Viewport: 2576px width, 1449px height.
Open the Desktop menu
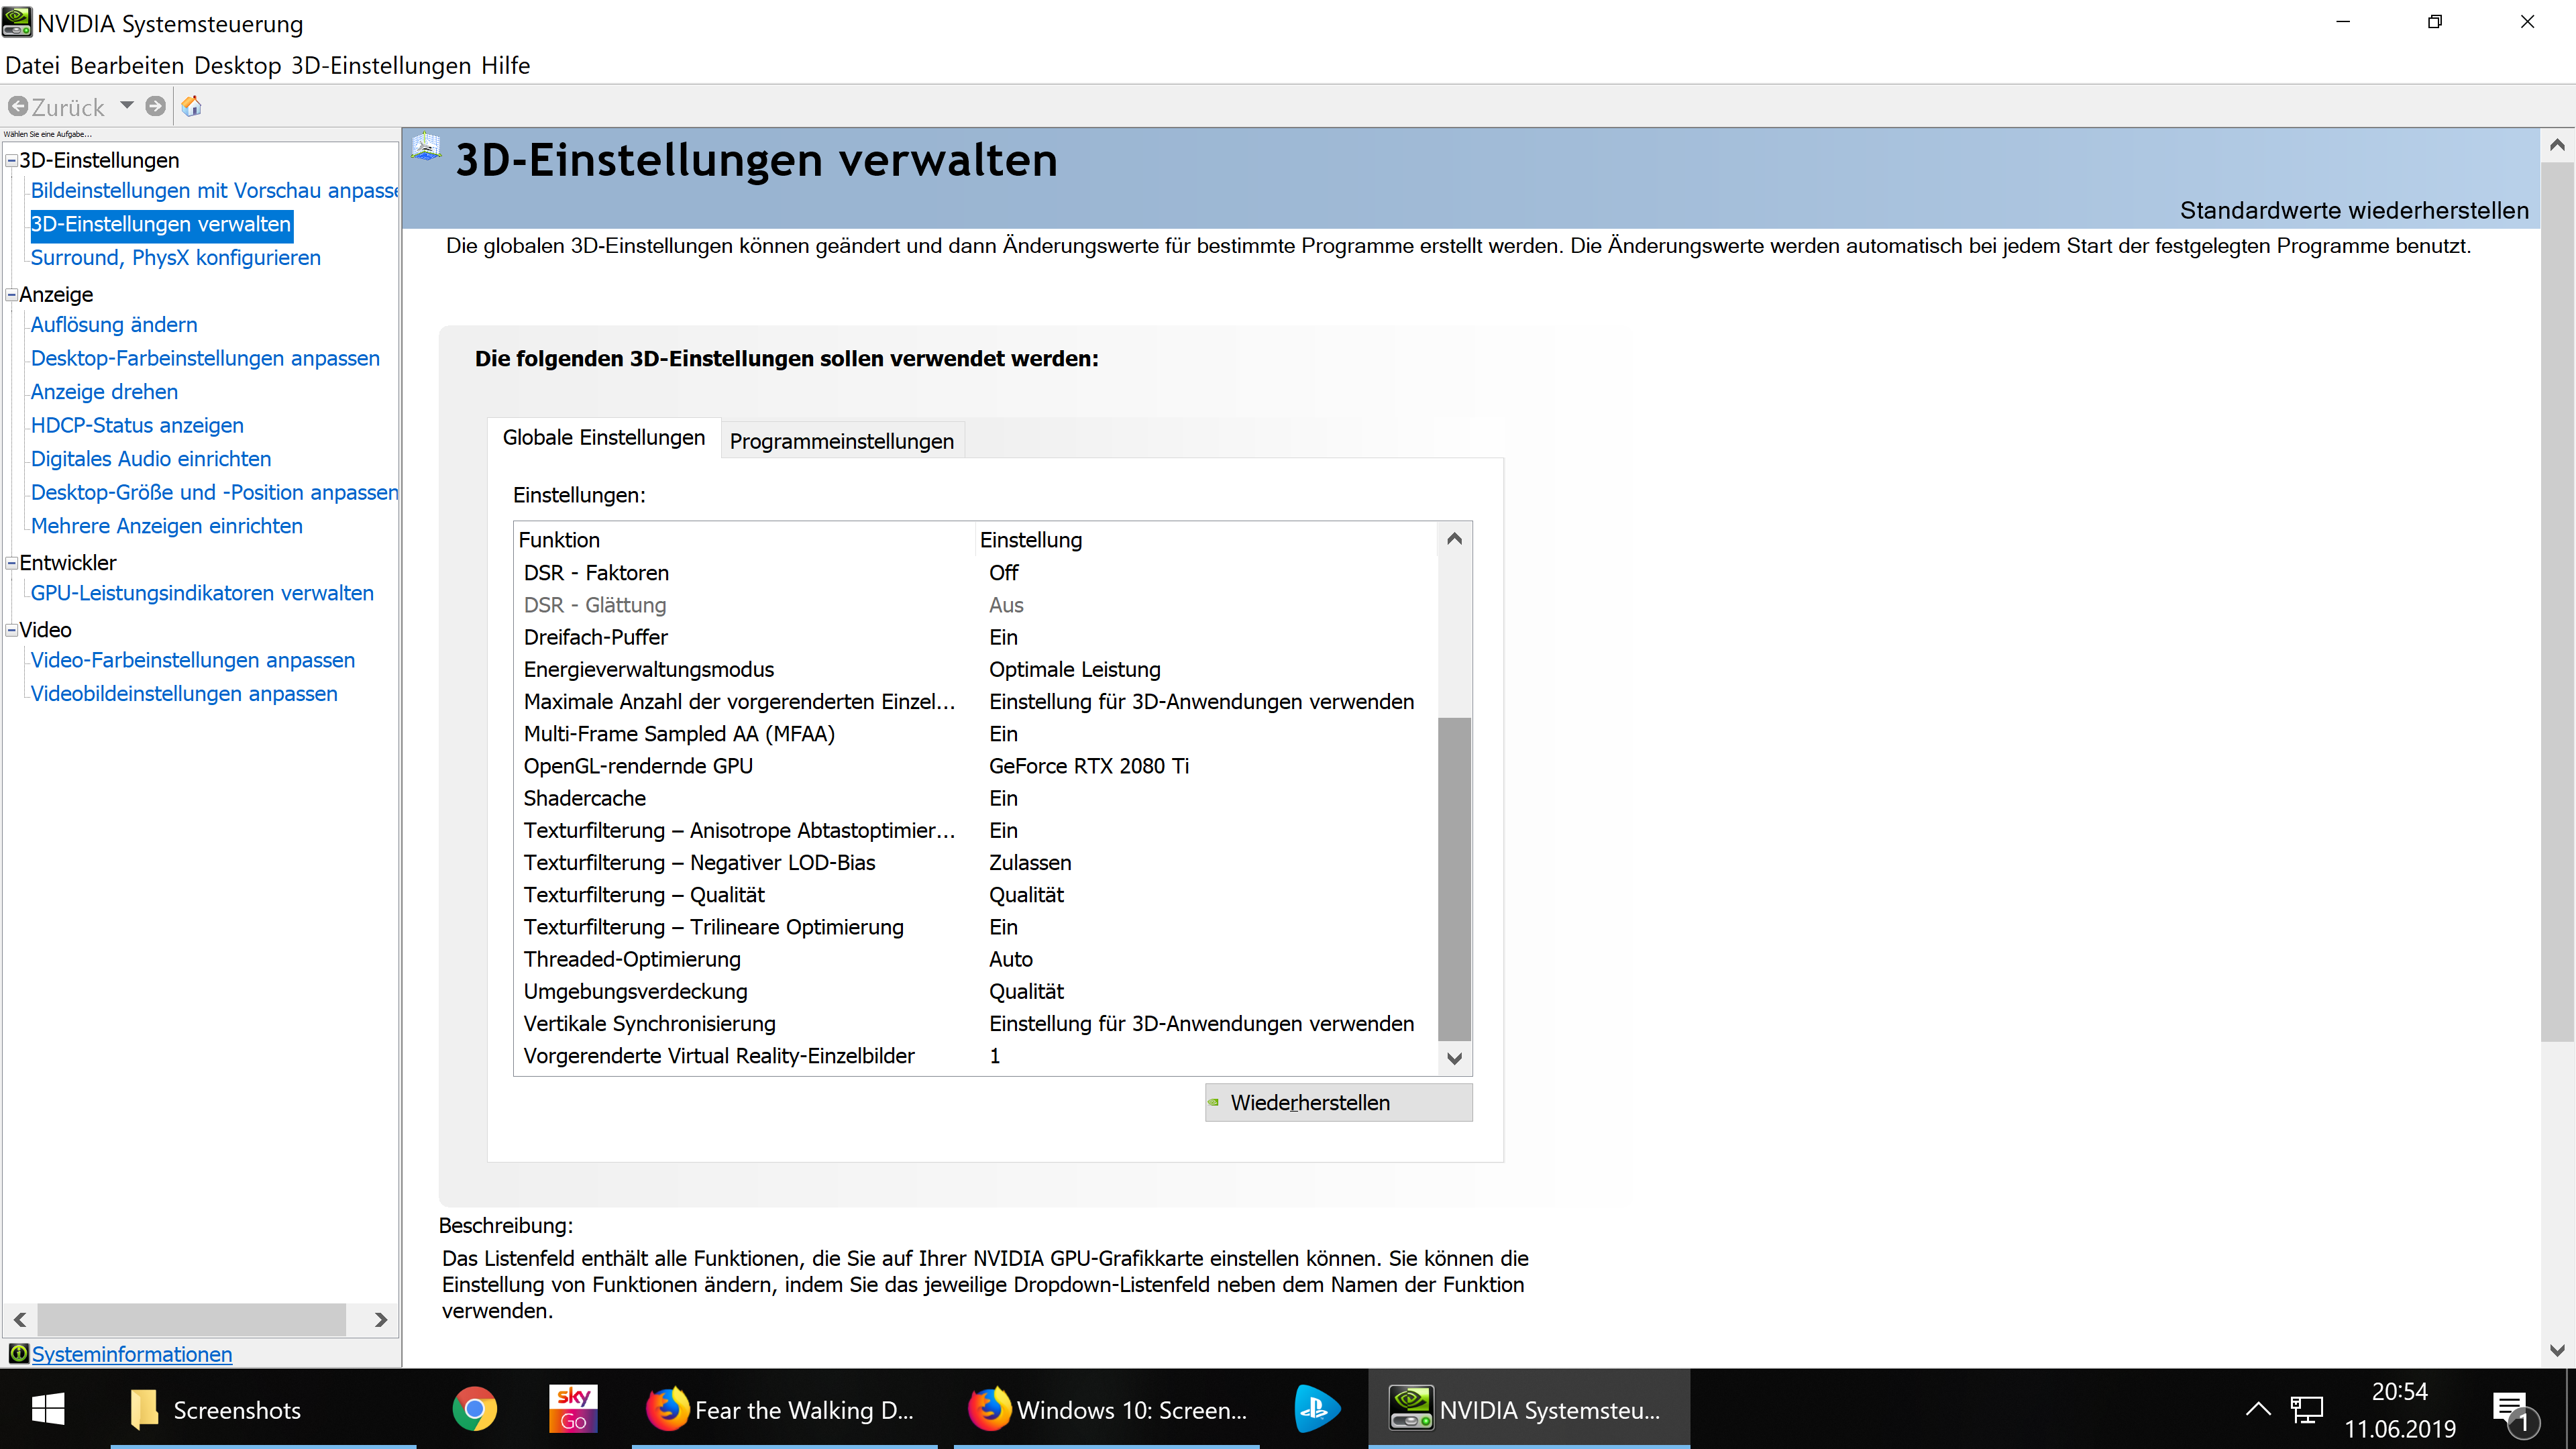point(237,66)
